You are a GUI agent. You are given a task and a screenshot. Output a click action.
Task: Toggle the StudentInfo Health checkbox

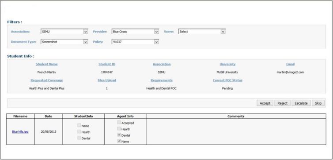[x=79, y=131]
